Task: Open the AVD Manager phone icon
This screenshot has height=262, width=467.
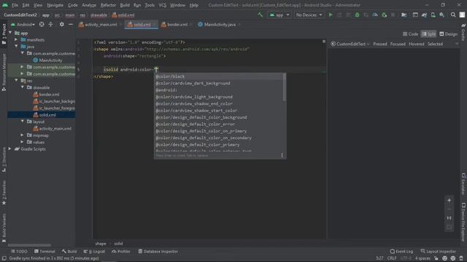Action: click(x=433, y=15)
